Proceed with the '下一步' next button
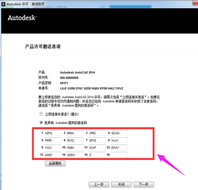The width and height of the screenshot is (198, 190). [x=143, y=184]
